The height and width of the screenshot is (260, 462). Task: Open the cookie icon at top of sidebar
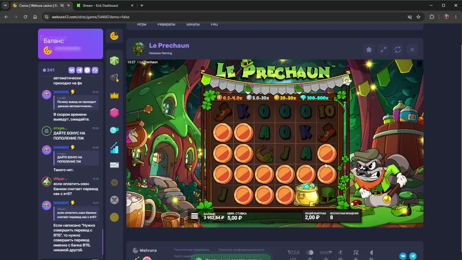pos(114,36)
